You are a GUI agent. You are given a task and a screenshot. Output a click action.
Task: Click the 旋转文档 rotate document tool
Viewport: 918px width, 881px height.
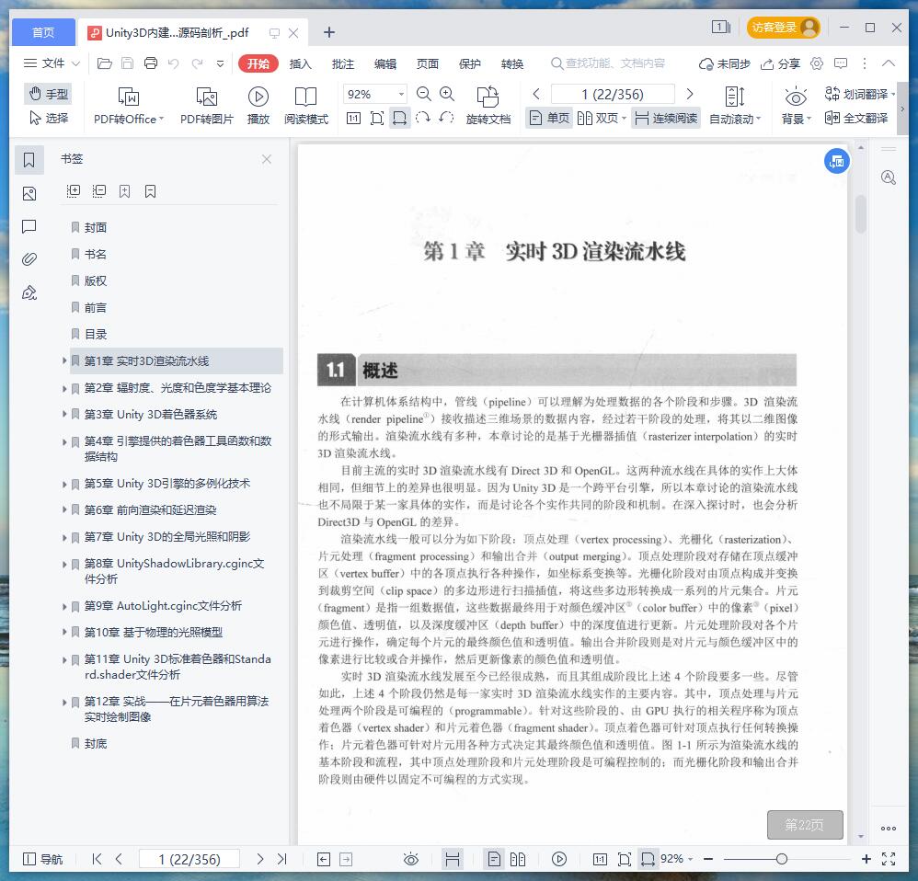click(488, 106)
